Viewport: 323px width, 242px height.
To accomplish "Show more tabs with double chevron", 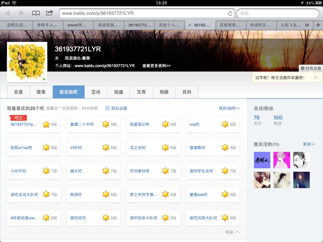I will click(x=307, y=25).
